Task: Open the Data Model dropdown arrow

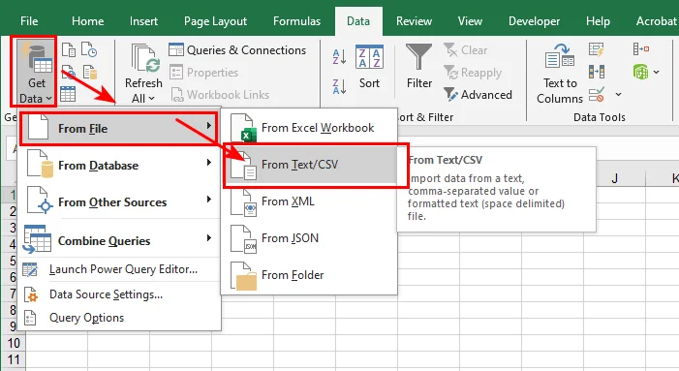Action: (x=657, y=72)
